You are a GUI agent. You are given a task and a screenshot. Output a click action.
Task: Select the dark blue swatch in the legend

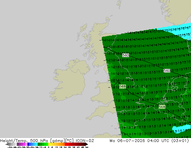tap(28, 144)
